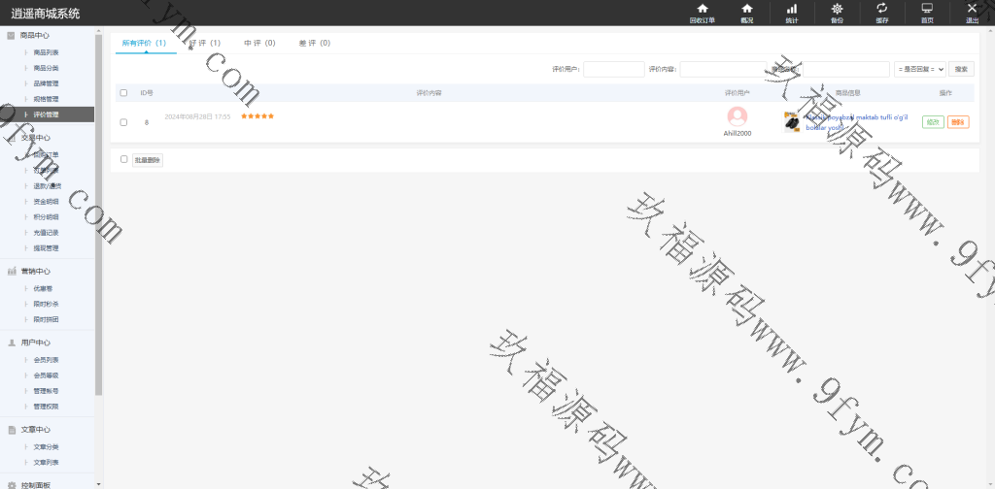Log out using the 退出 icon
The image size is (995, 489).
click(972, 13)
